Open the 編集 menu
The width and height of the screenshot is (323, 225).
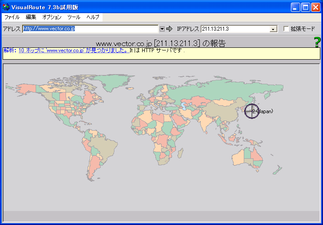pyautogui.click(x=31, y=17)
